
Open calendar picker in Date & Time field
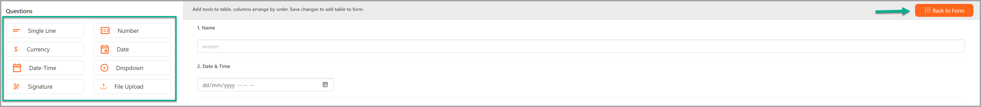pos(325,85)
